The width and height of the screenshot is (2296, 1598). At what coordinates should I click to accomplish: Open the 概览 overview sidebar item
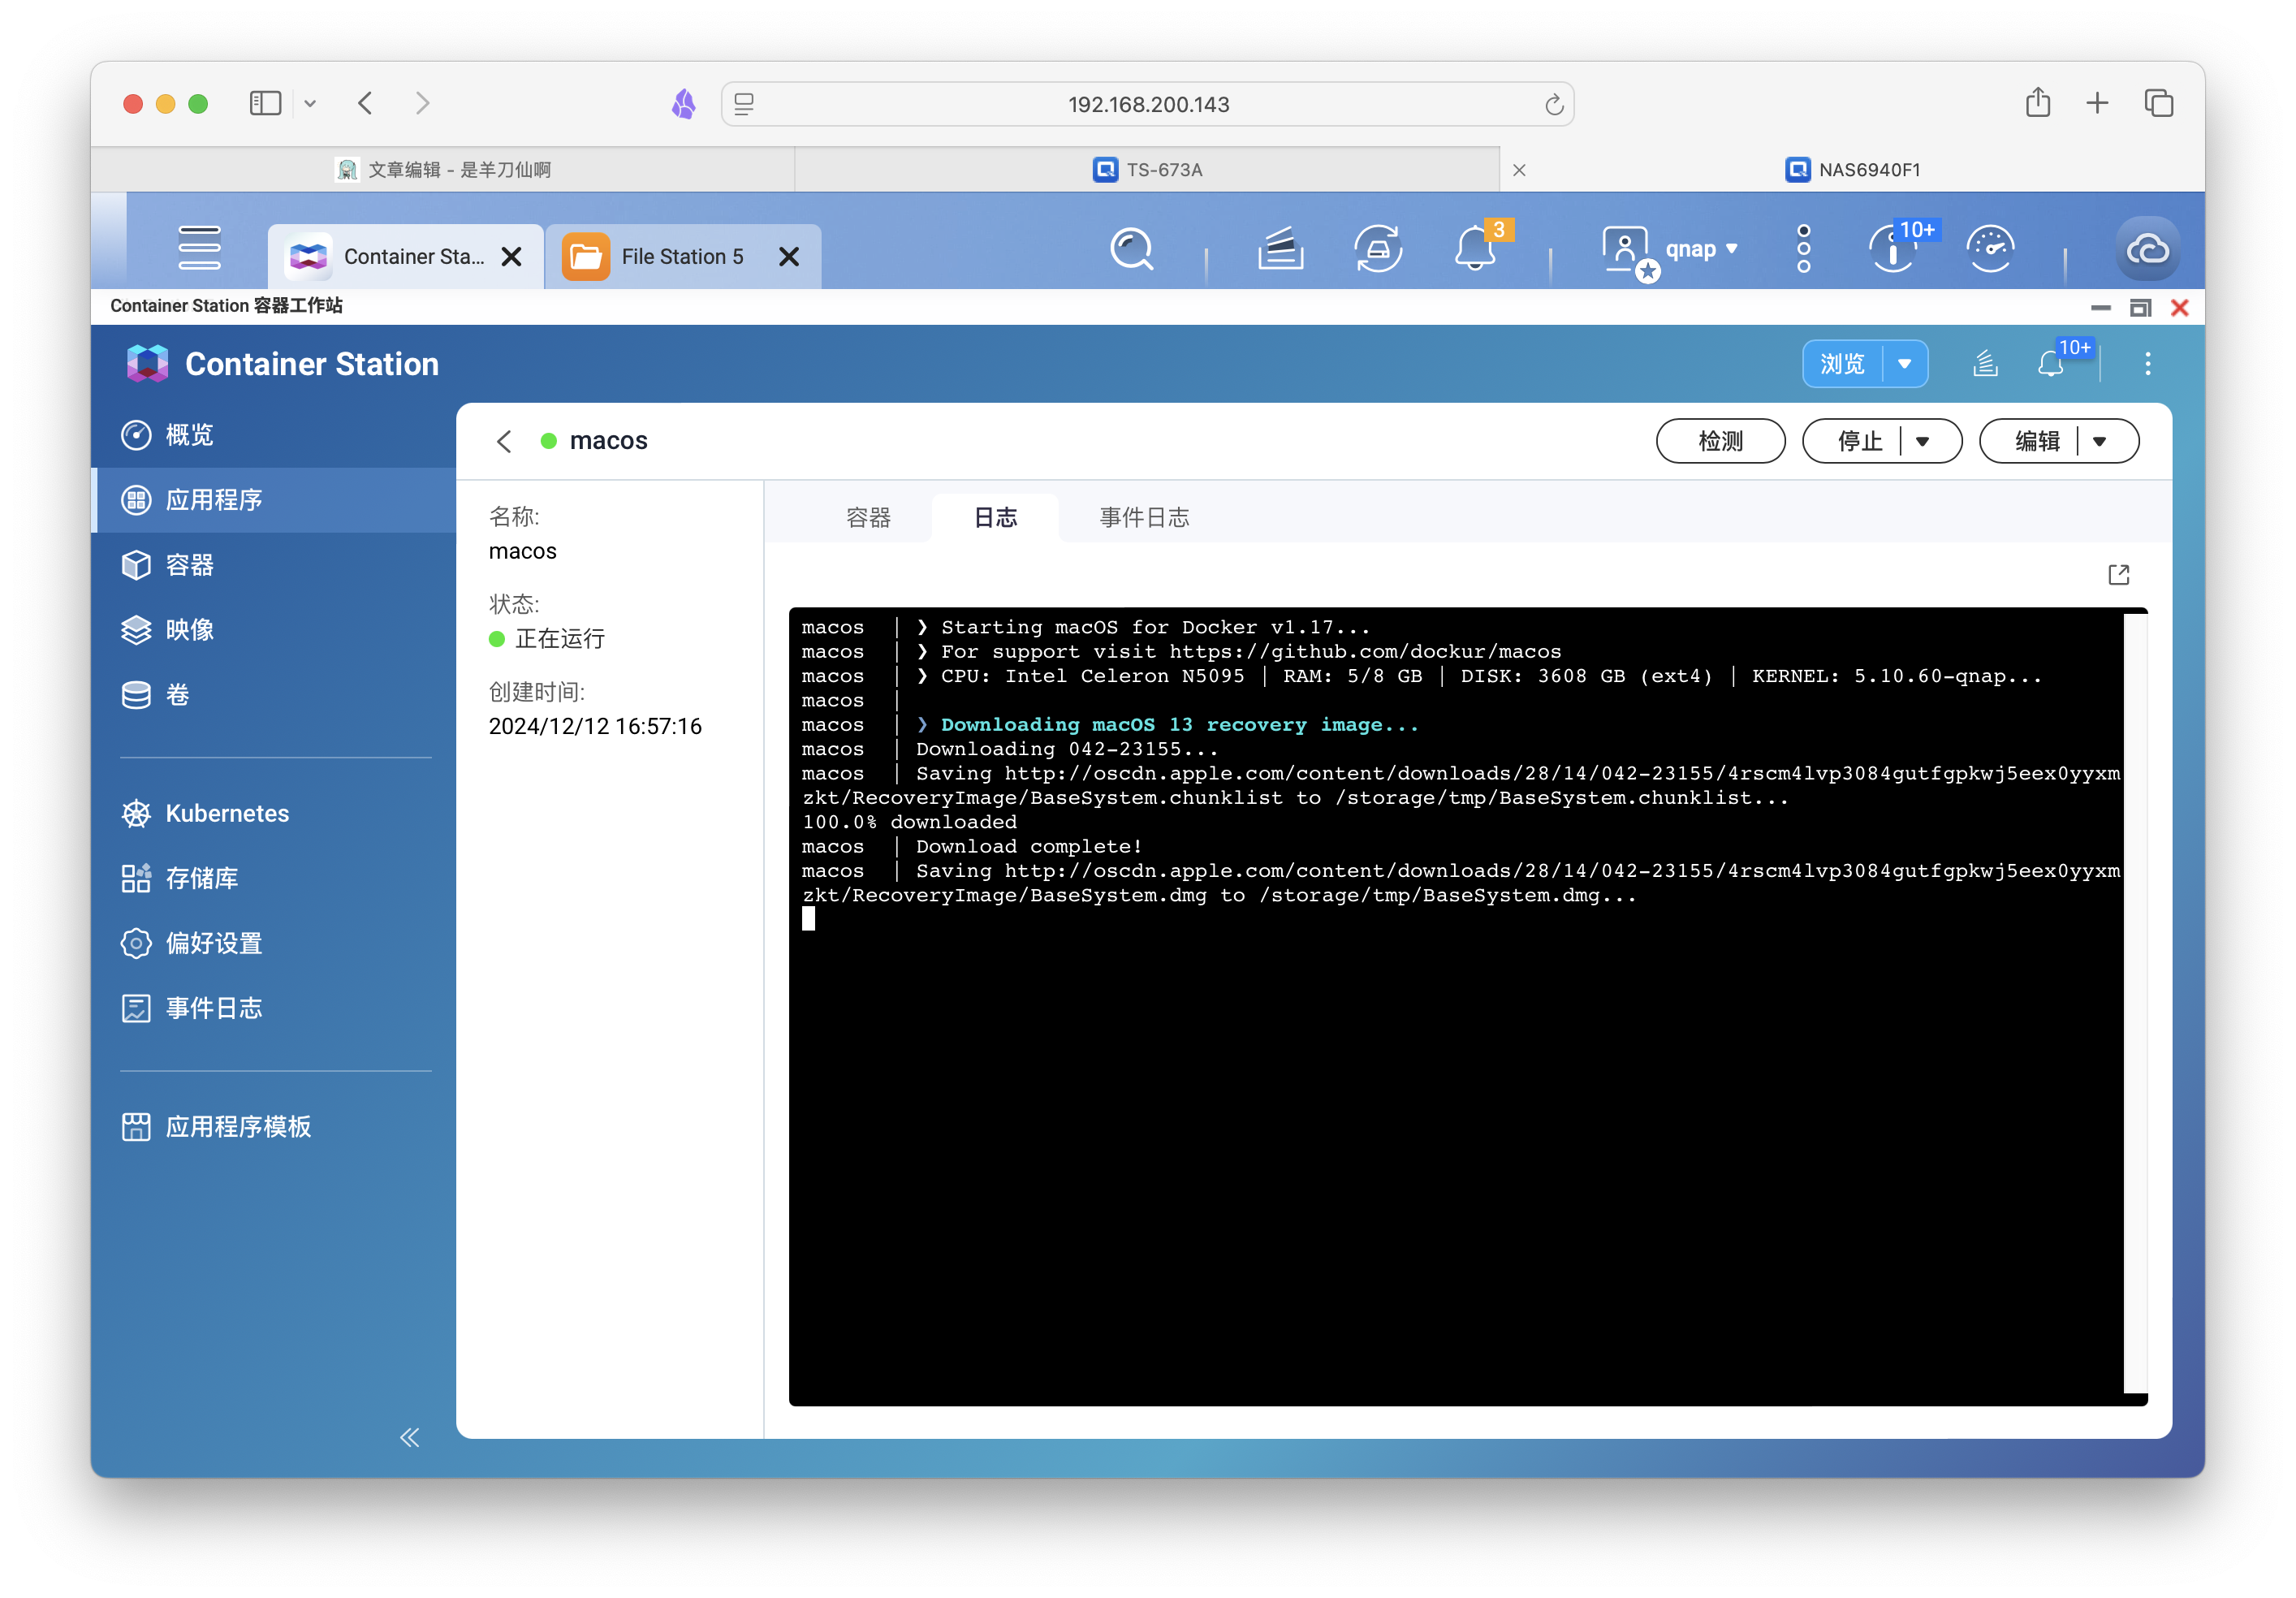(273, 435)
